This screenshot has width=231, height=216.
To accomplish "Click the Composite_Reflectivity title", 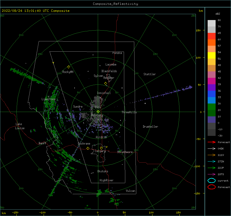I will pos(115,4).
